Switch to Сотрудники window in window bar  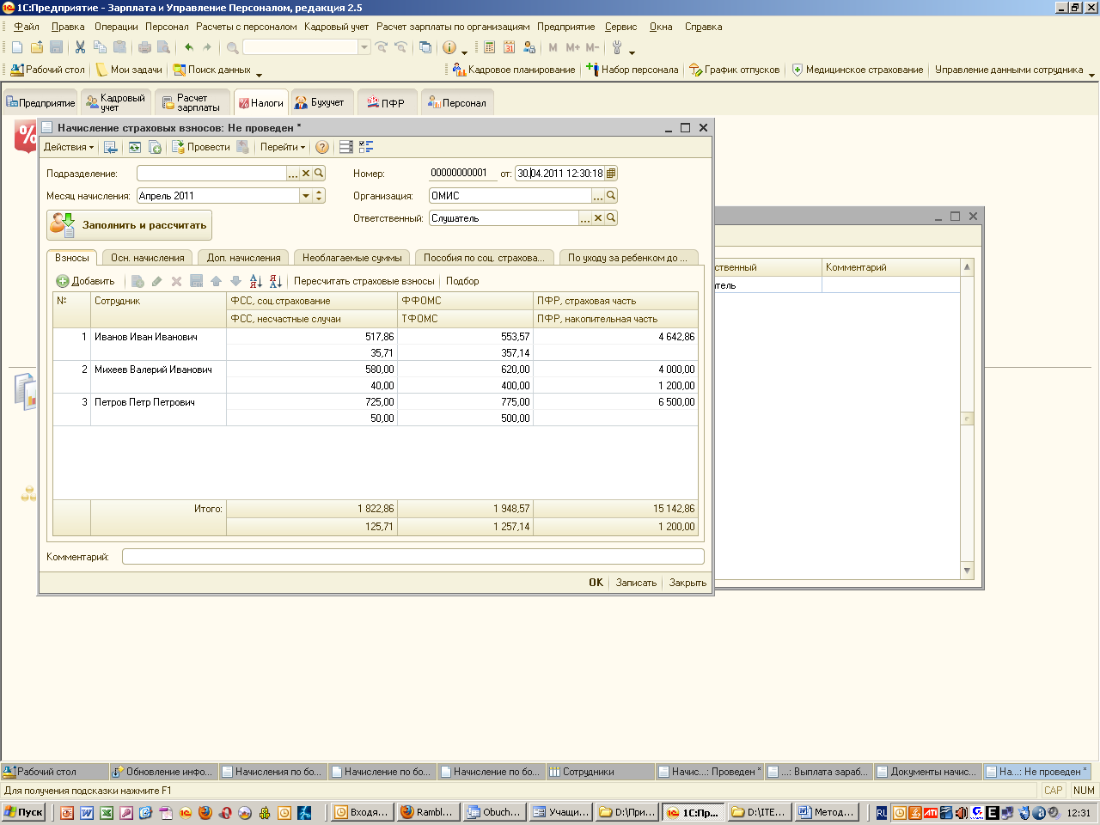tap(600, 772)
